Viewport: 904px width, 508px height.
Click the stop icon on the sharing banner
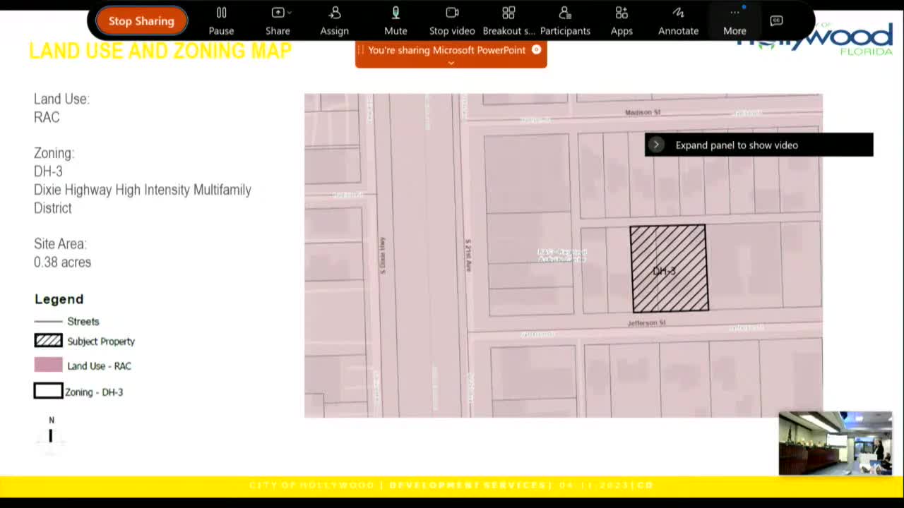(x=536, y=50)
